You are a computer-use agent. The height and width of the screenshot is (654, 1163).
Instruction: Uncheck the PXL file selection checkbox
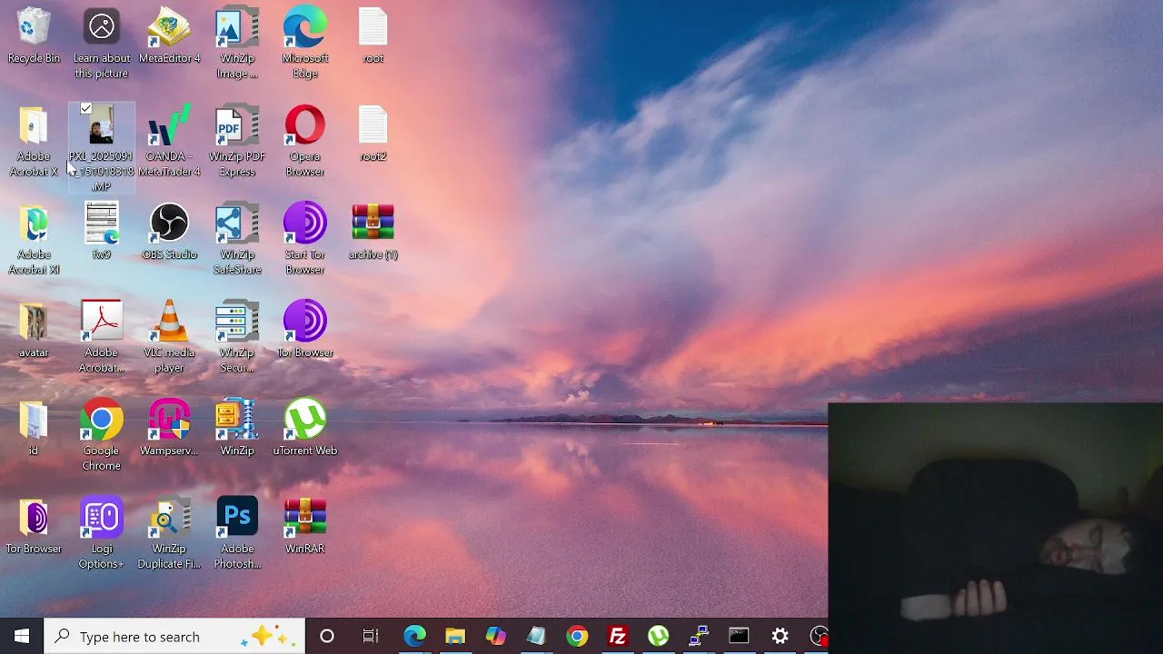pos(85,109)
